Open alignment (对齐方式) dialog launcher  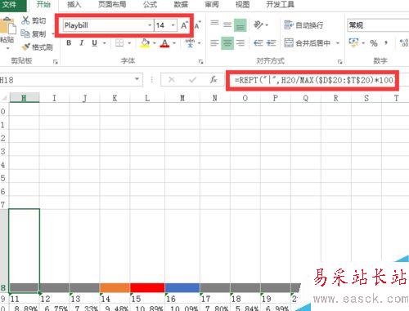(340, 62)
